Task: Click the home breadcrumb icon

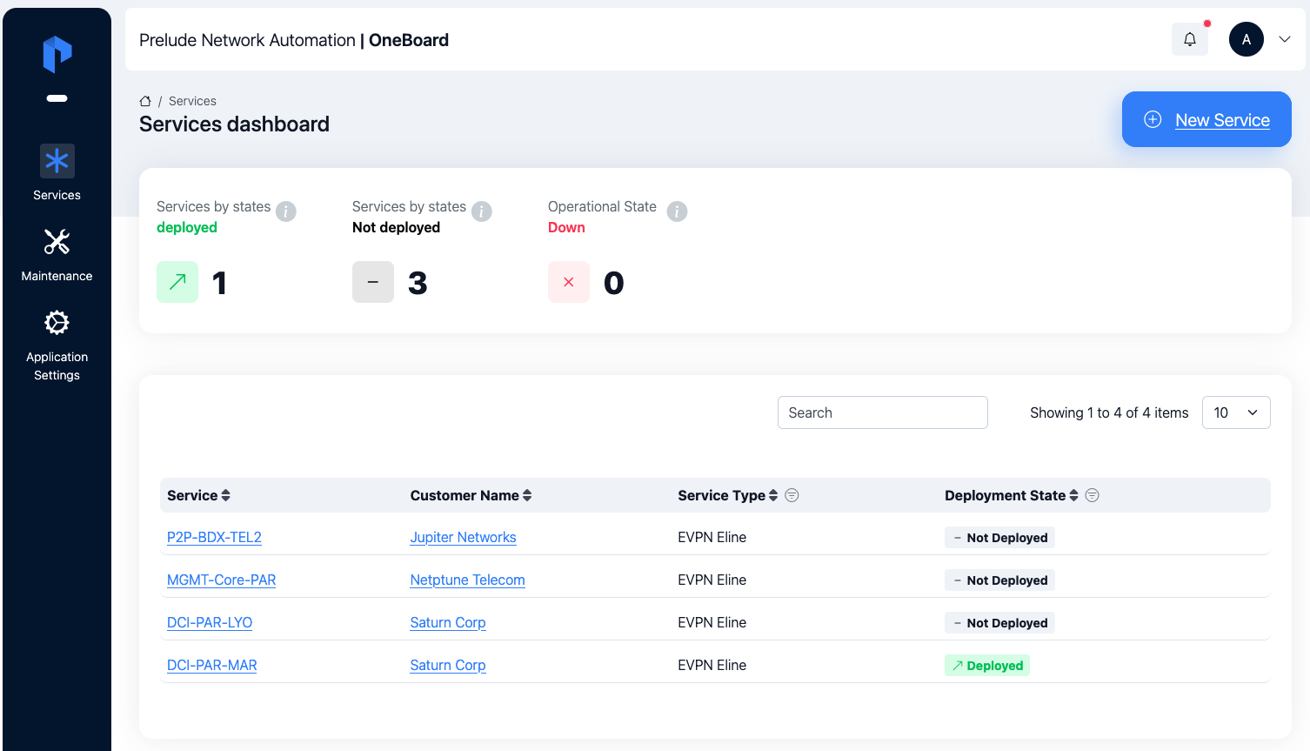Action: pyautogui.click(x=145, y=101)
